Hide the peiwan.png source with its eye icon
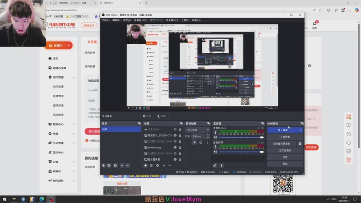361x203 pixels. [x=175, y=148]
